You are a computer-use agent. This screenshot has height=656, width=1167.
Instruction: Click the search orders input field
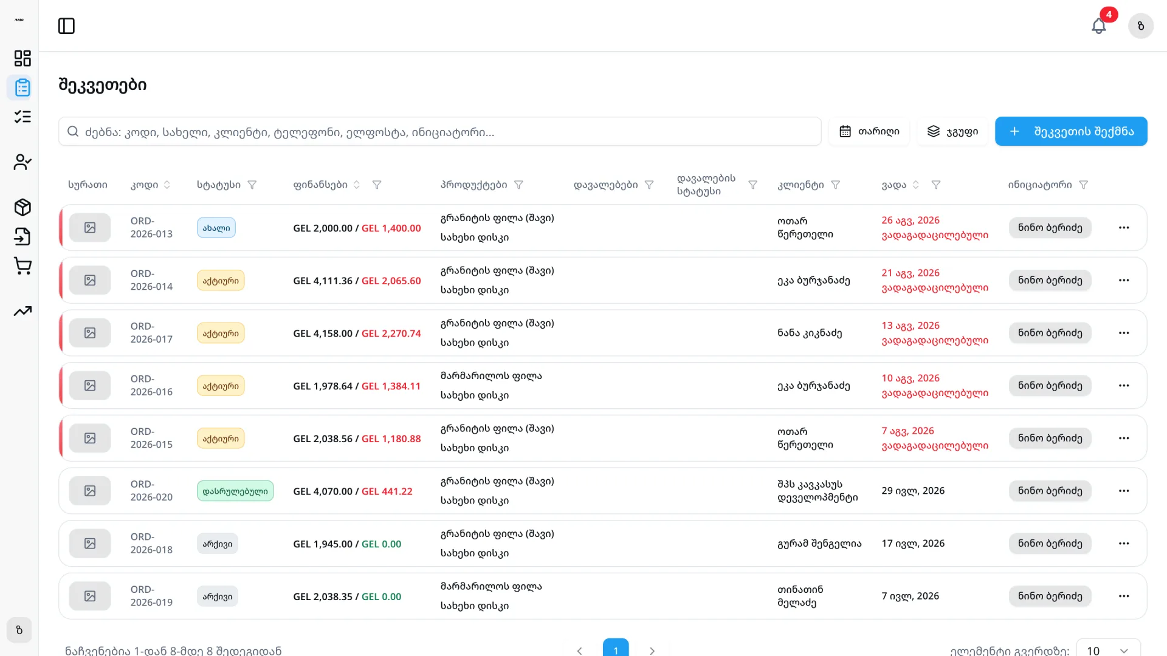click(x=440, y=131)
